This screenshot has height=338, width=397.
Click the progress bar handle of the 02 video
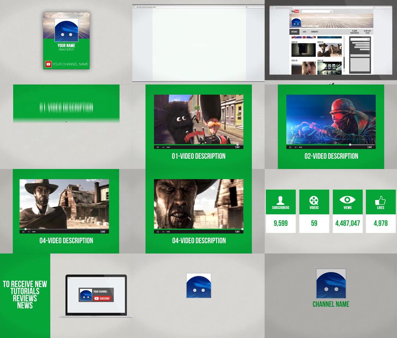tap(350, 145)
